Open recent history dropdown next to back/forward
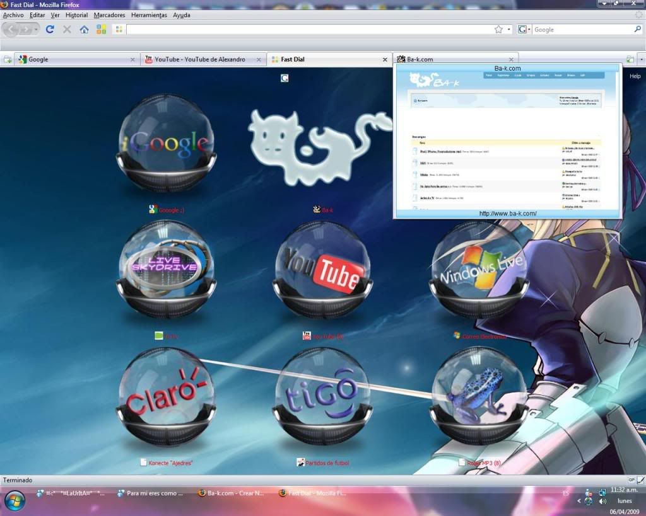This screenshot has width=646, height=516. pos(36,30)
